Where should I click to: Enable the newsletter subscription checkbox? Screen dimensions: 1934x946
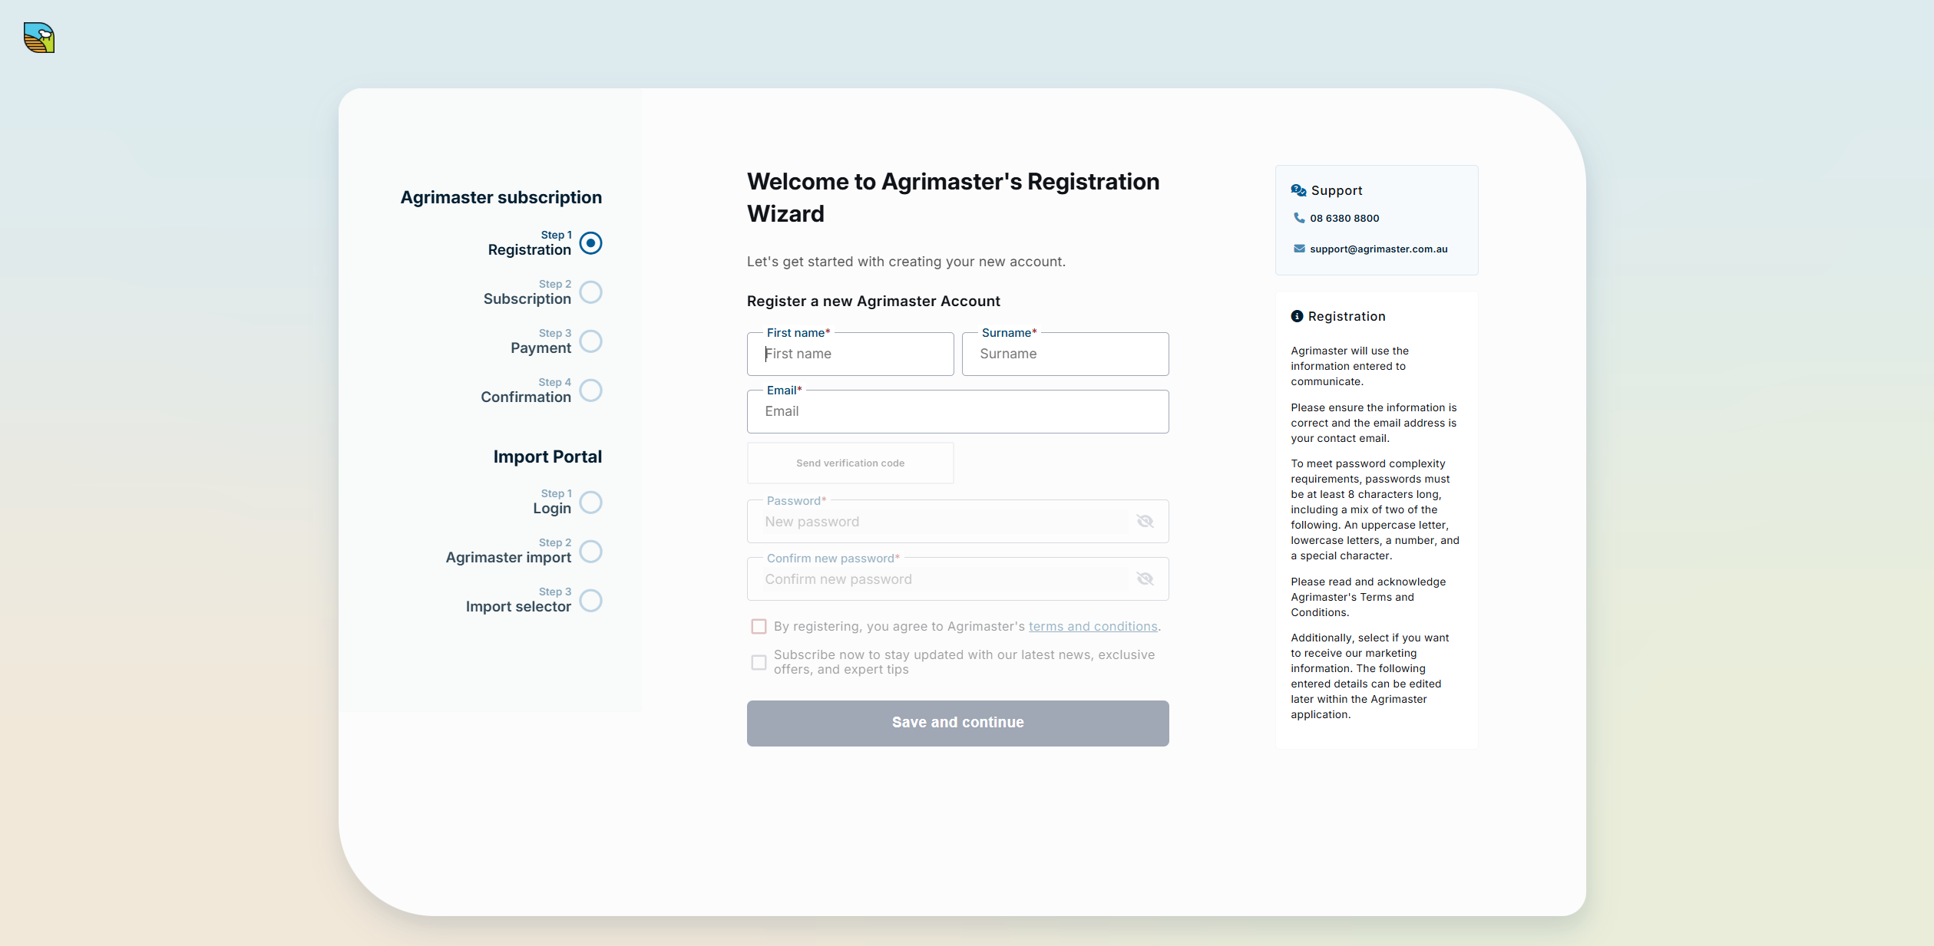(759, 662)
